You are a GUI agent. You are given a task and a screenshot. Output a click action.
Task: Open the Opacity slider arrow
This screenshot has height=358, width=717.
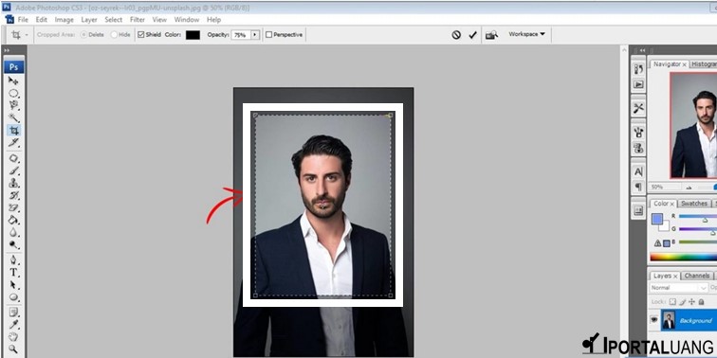coord(255,35)
